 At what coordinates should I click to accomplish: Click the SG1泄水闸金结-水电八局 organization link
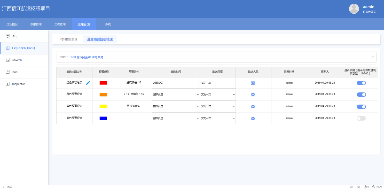(87, 57)
